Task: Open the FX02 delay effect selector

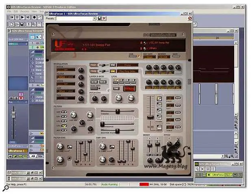Action: 128,71
